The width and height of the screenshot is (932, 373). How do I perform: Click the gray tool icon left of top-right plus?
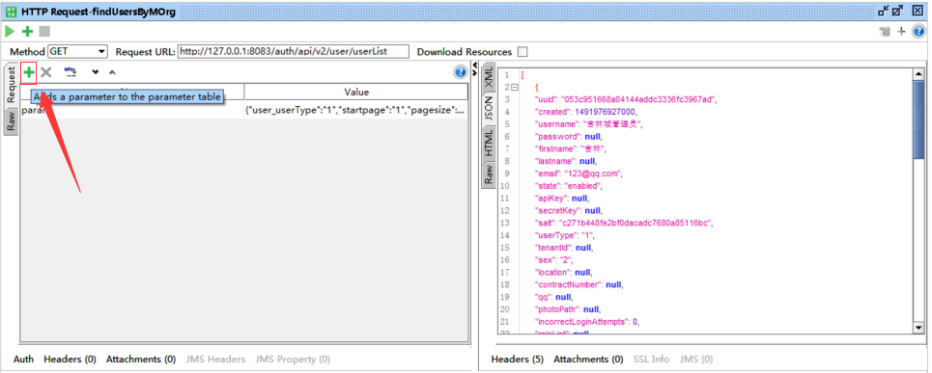pos(885,32)
